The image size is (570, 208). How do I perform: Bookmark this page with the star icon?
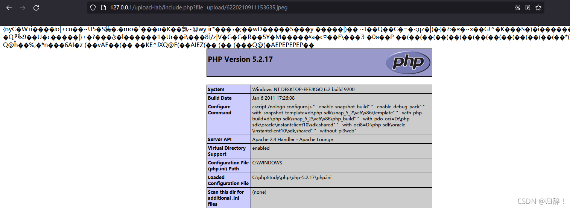(538, 8)
